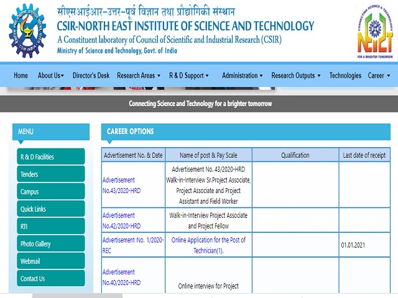Click the 'Last date of receipt' header

click(x=364, y=155)
